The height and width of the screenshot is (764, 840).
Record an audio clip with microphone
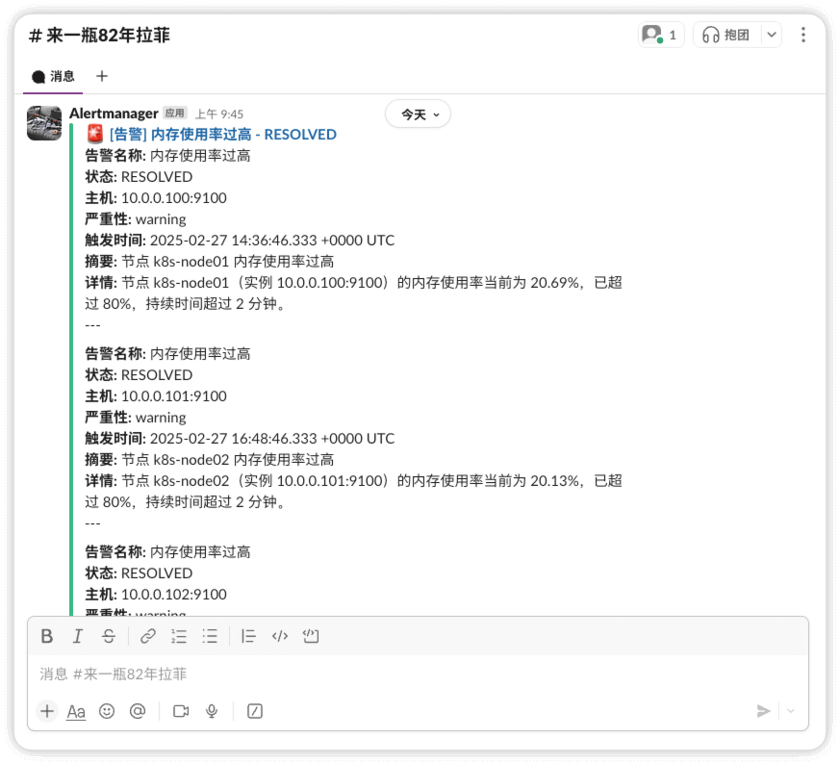[x=212, y=711]
